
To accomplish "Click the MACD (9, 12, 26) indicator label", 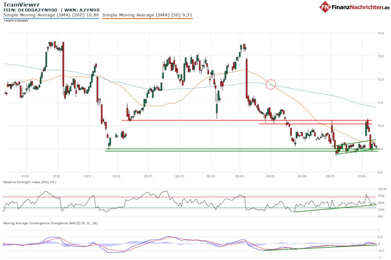I will 50,223.
